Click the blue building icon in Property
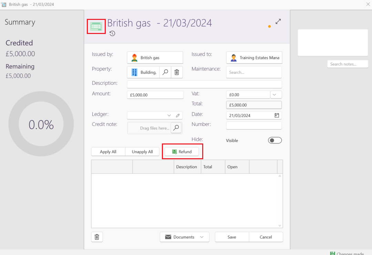The image size is (372, 255). click(x=135, y=72)
